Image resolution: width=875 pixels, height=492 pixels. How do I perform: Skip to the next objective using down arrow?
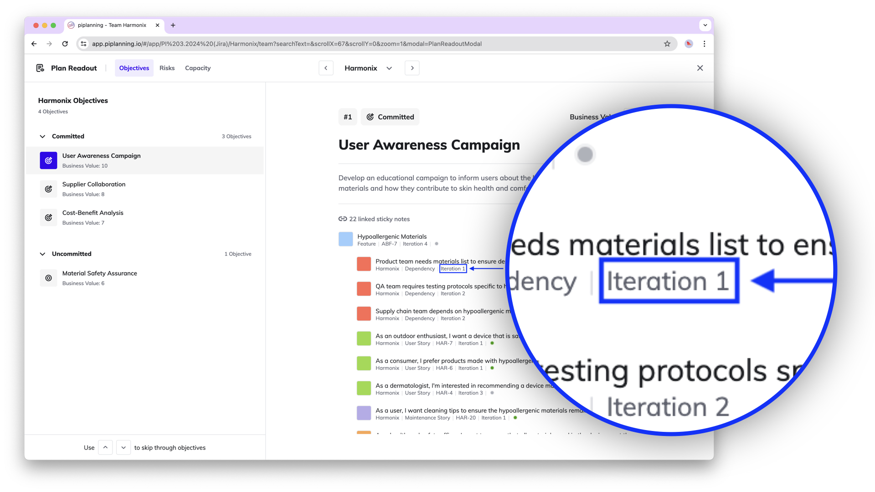124,447
